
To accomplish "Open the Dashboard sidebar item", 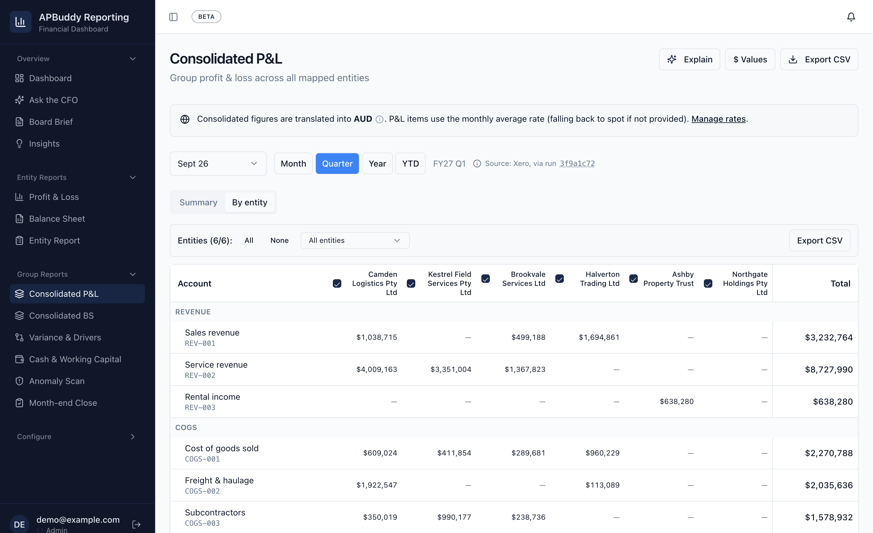I will click(77, 78).
